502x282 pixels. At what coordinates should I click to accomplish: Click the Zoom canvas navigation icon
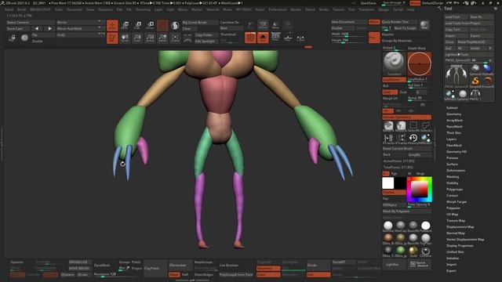[x=137, y=38]
